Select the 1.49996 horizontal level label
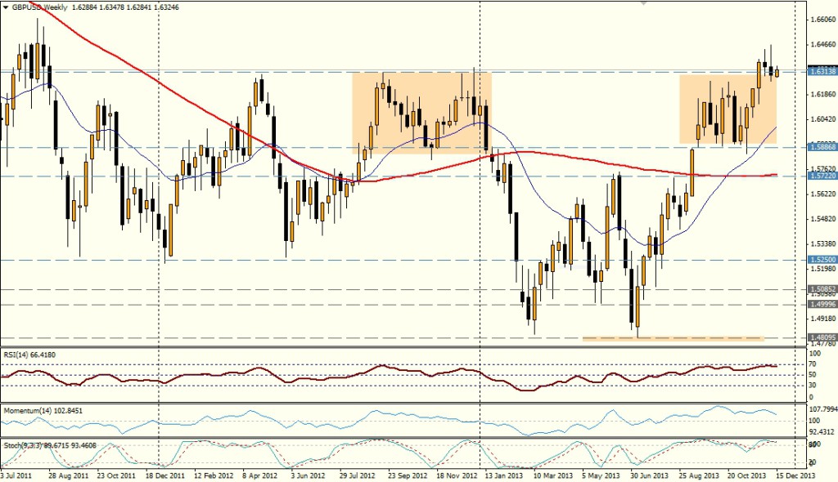838x482 pixels. click(x=819, y=304)
